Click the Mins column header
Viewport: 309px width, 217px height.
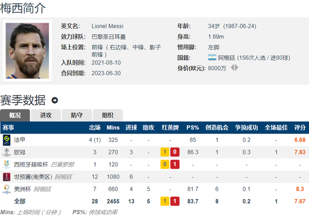coord(113,128)
